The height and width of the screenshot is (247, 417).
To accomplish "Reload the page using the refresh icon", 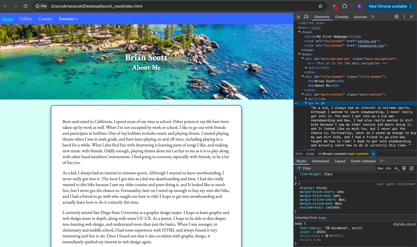I will pyautogui.click(x=25, y=6).
